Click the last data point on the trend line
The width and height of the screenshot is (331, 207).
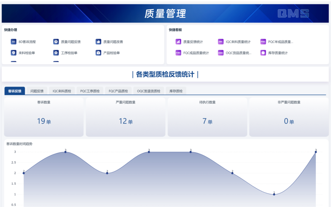click(x=316, y=152)
